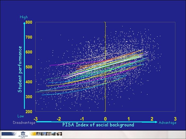Click the 400 y-axis value

click(x=29, y=82)
